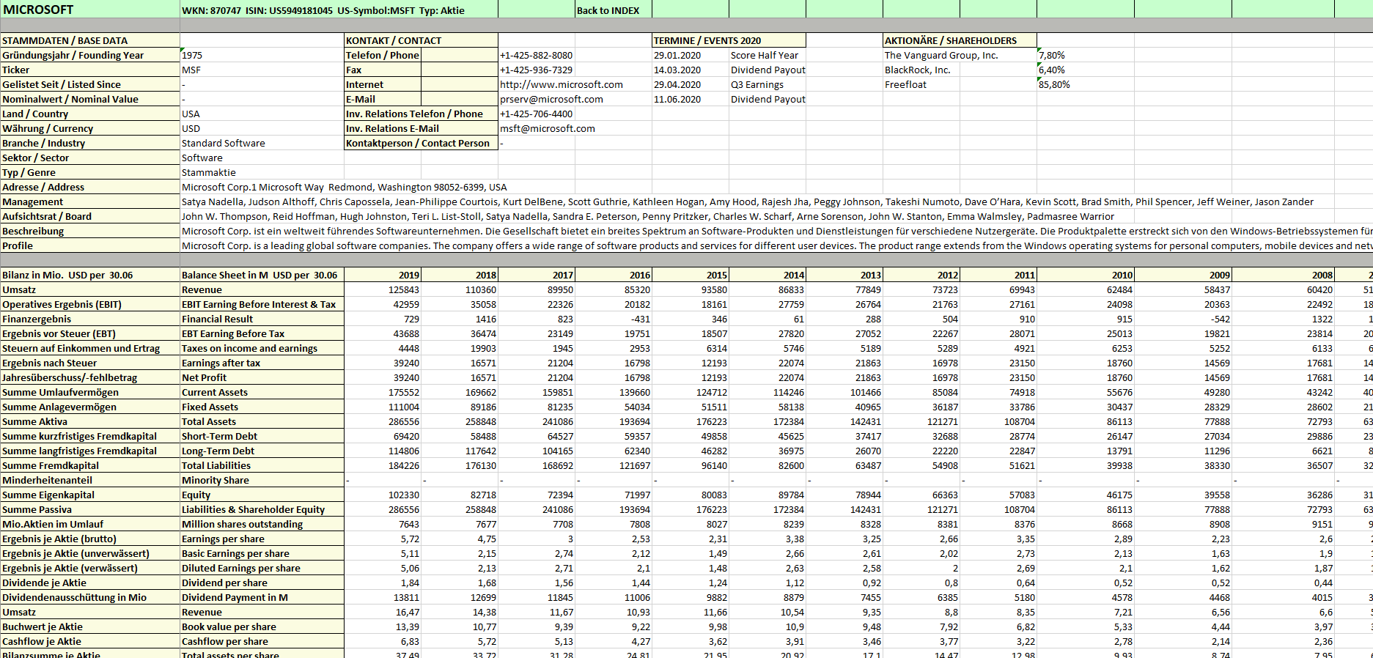Select the KONTAKT / CONTACT header cell
Viewport: 1373px width, 658px height.
point(422,40)
